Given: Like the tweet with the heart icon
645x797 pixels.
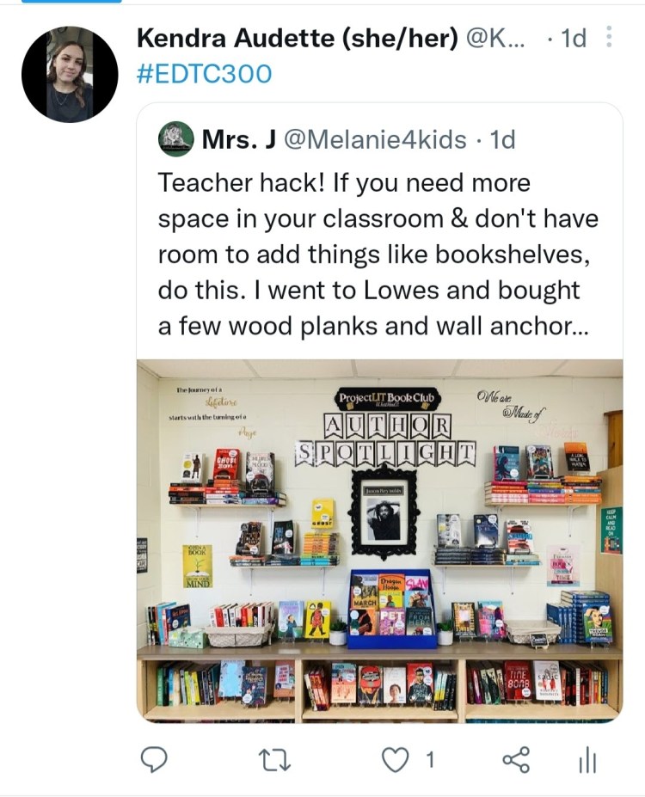Looking at the screenshot, I should 395,760.
